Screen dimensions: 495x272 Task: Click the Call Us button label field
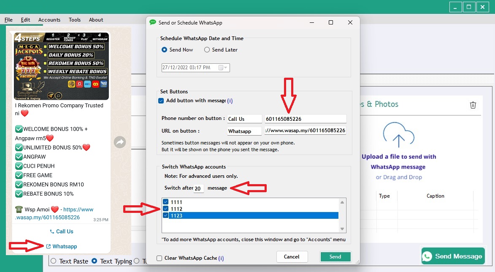click(x=245, y=119)
